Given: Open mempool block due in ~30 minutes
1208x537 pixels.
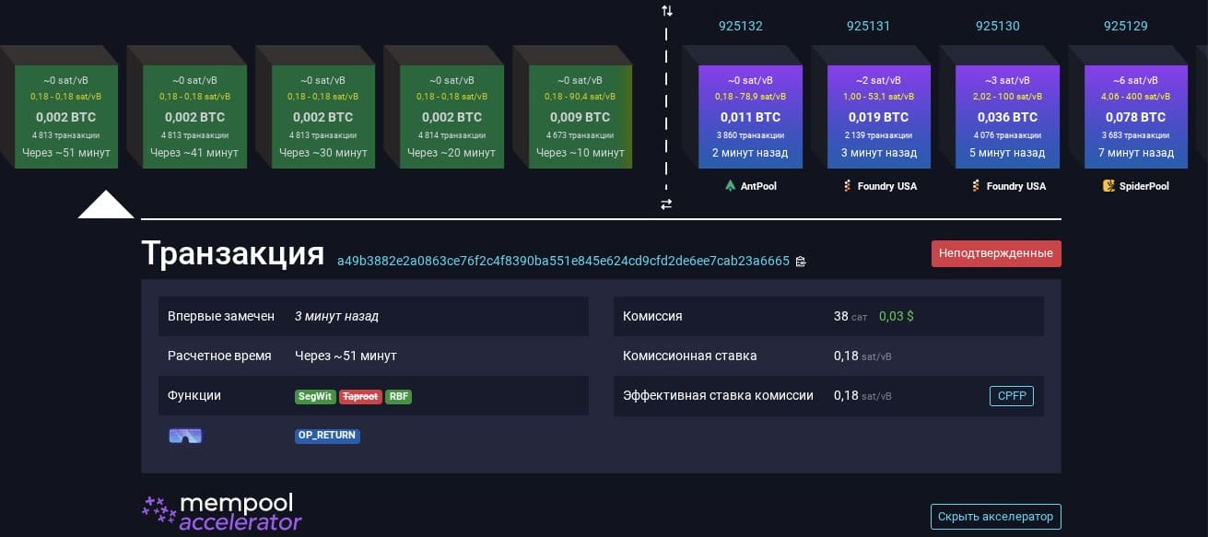Looking at the screenshot, I should tap(323, 117).
